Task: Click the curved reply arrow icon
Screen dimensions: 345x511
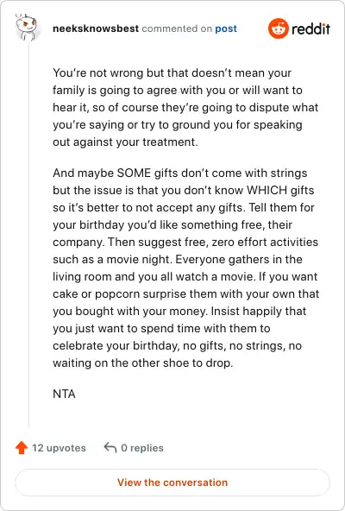Action: 110,448
